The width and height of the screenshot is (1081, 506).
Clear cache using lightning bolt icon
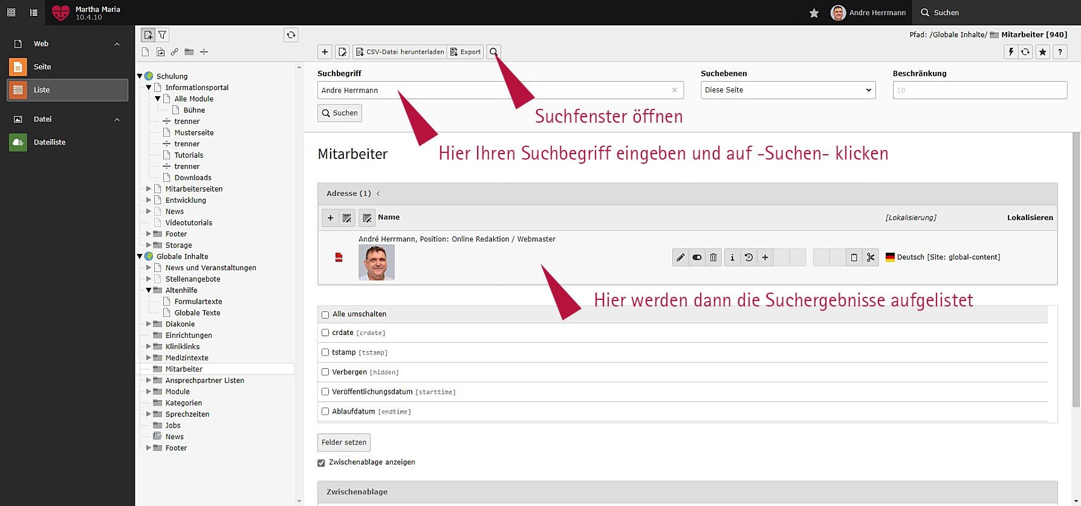1011,52
